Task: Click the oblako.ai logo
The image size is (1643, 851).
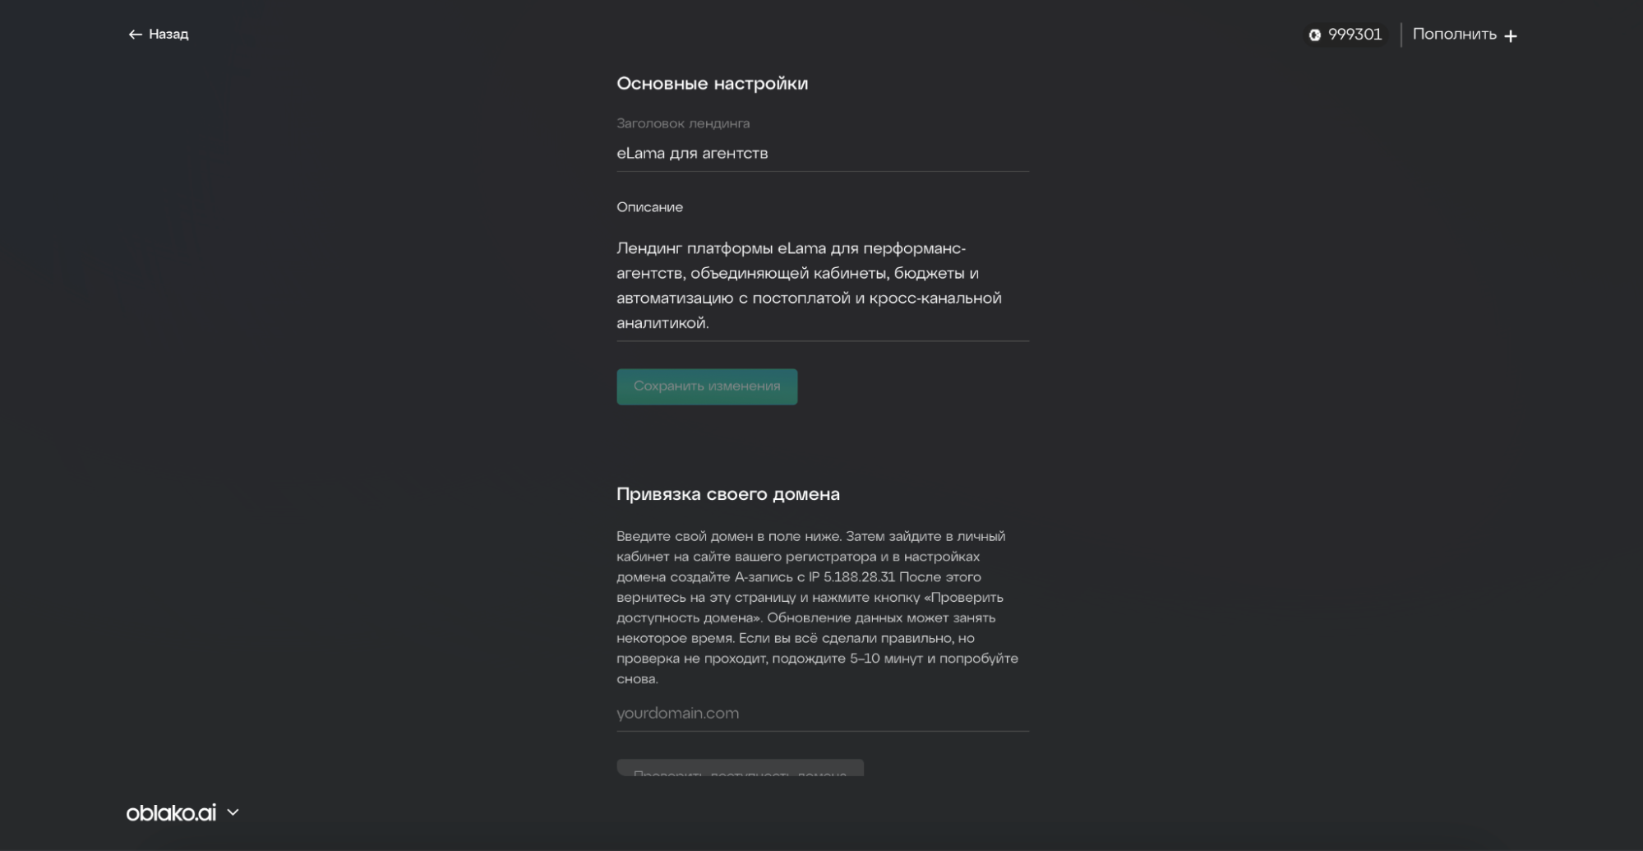Action: [x=171, y=813]
